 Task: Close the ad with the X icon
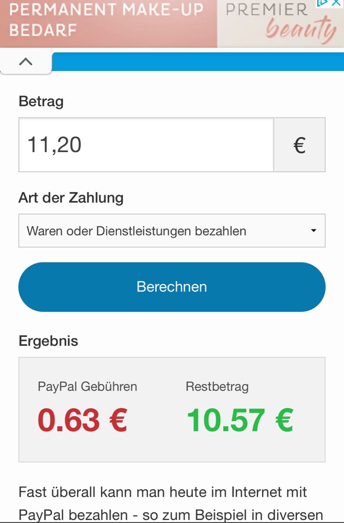coord(336,3)
